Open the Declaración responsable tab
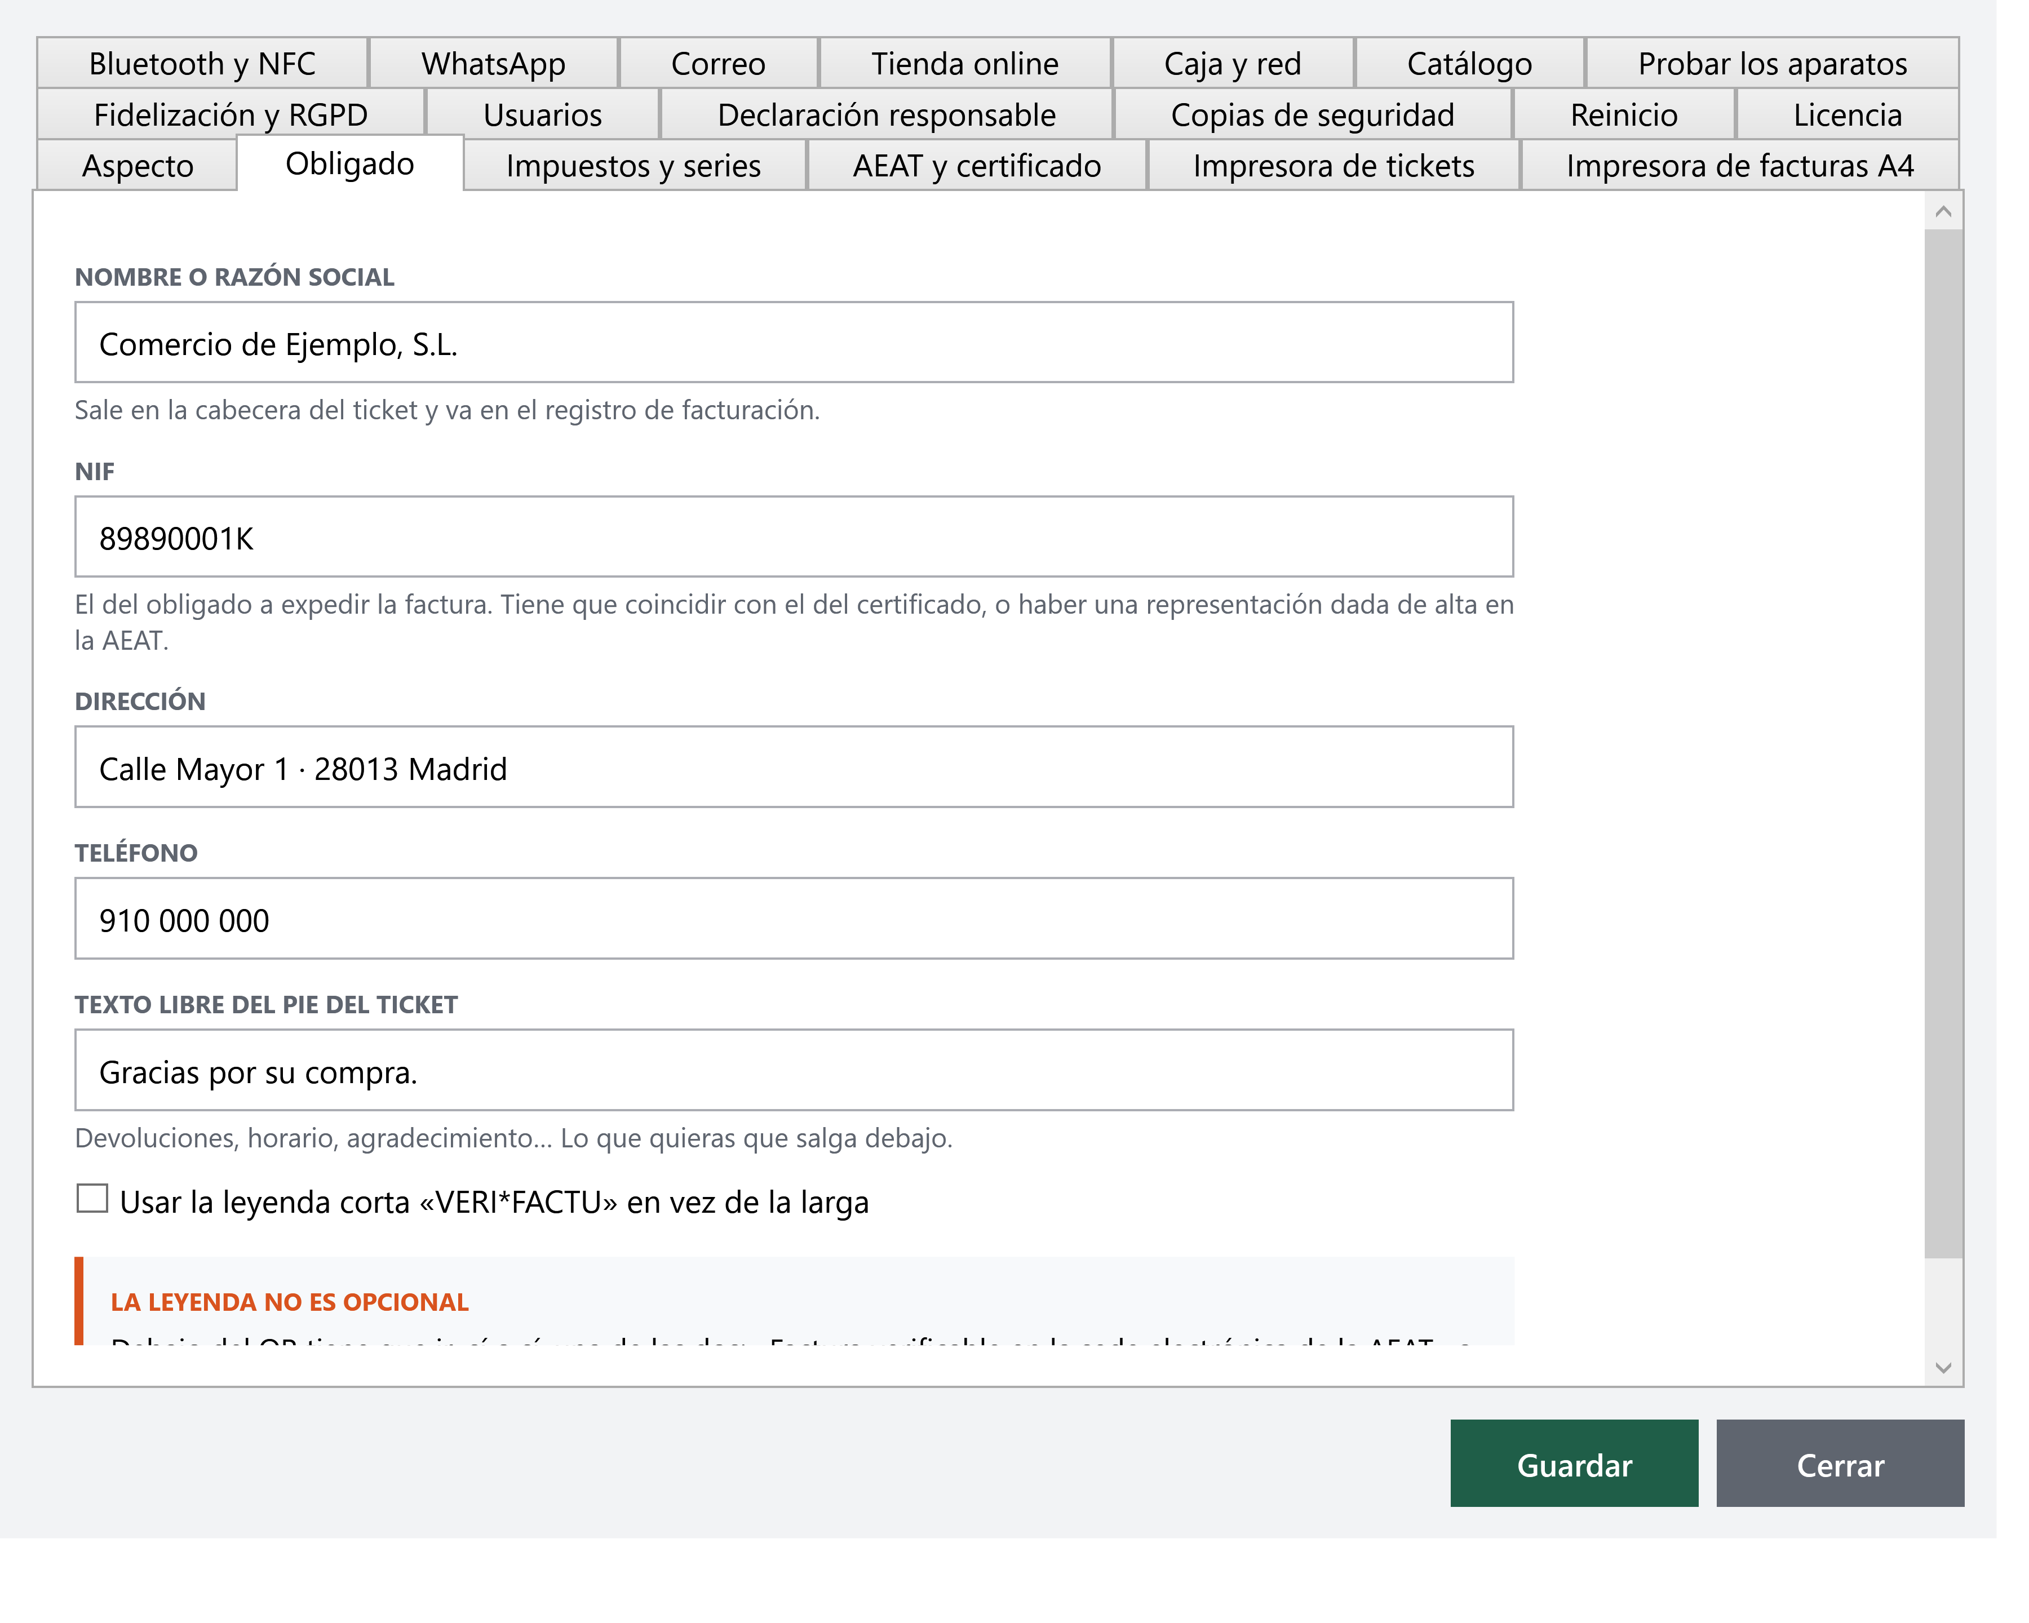2029x1623 pixels. [x=887, y=115]
